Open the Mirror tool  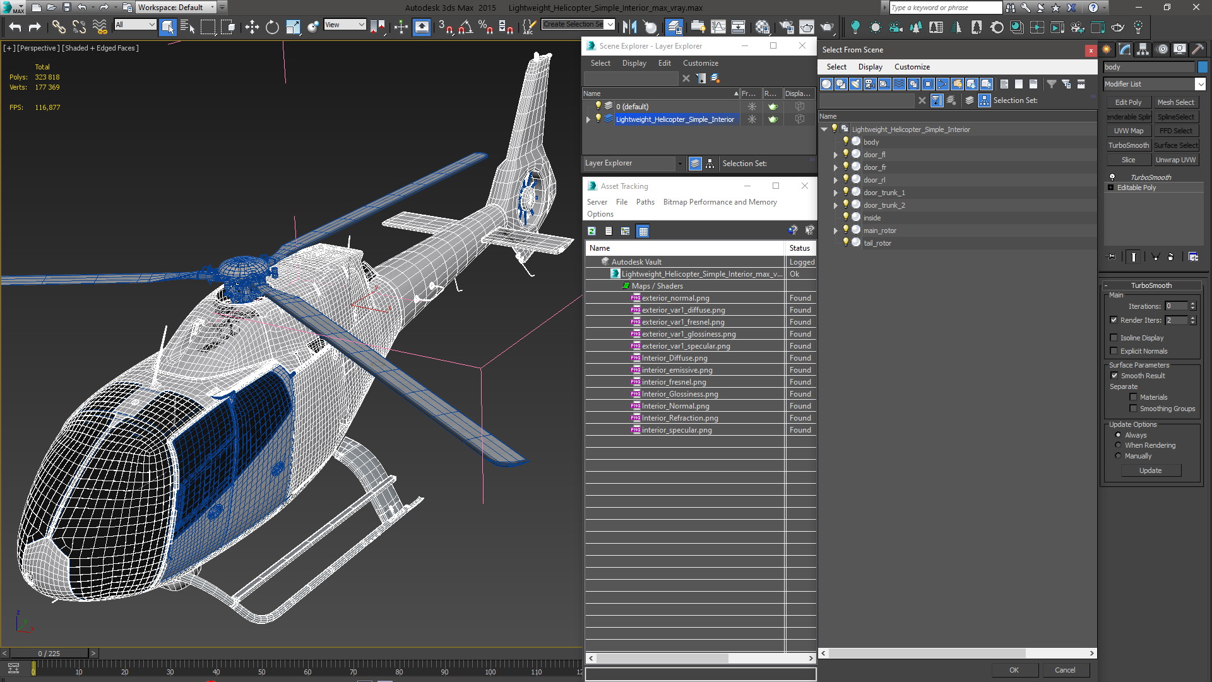(x=629, y=27)
